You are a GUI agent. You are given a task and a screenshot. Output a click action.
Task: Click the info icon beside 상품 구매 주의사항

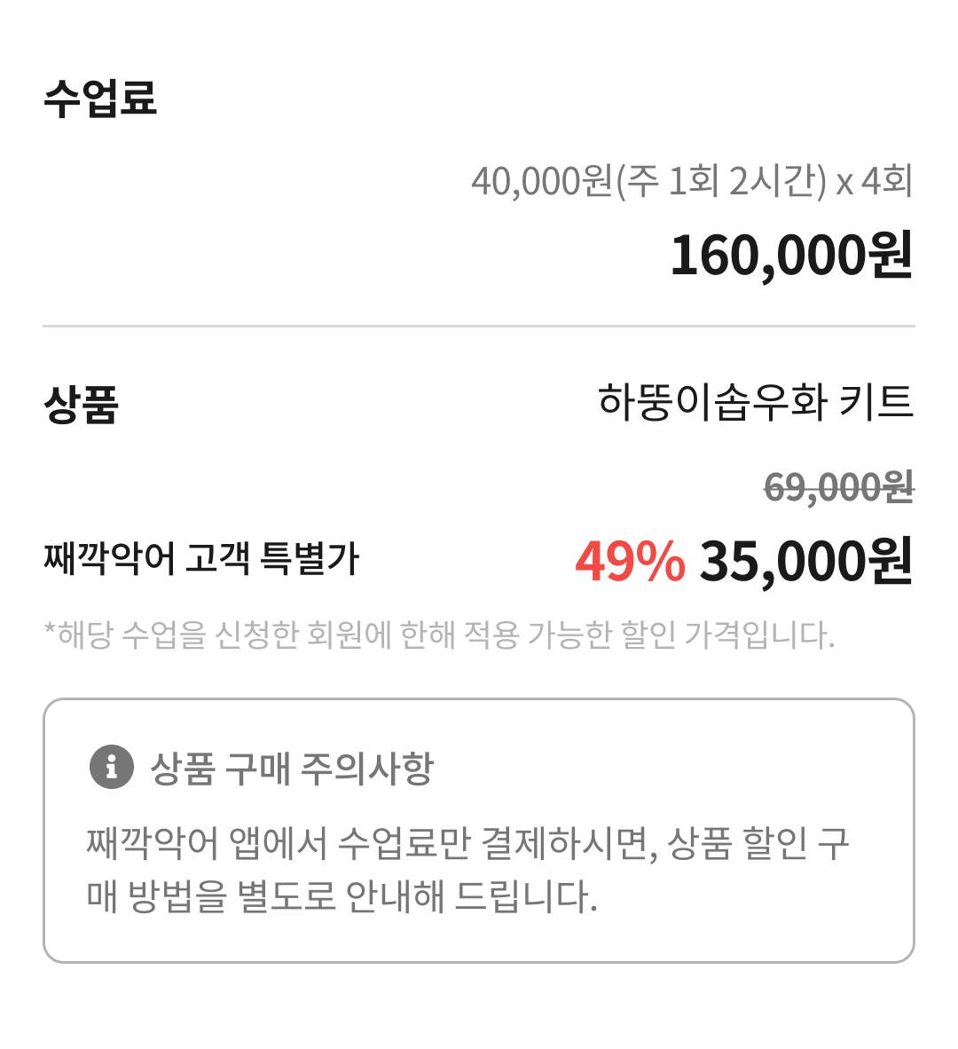pos(112,767)
